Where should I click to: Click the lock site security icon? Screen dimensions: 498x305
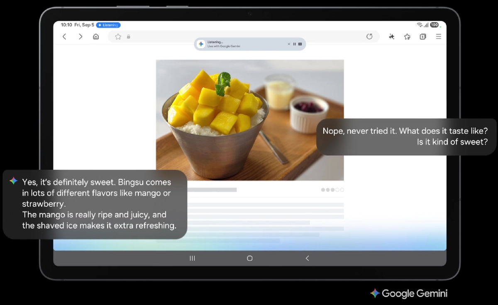[x=128, y=36]
